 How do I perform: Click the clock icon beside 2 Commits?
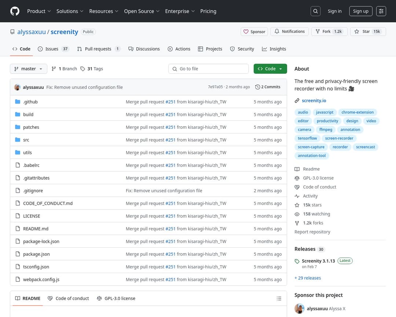(257, 87)
